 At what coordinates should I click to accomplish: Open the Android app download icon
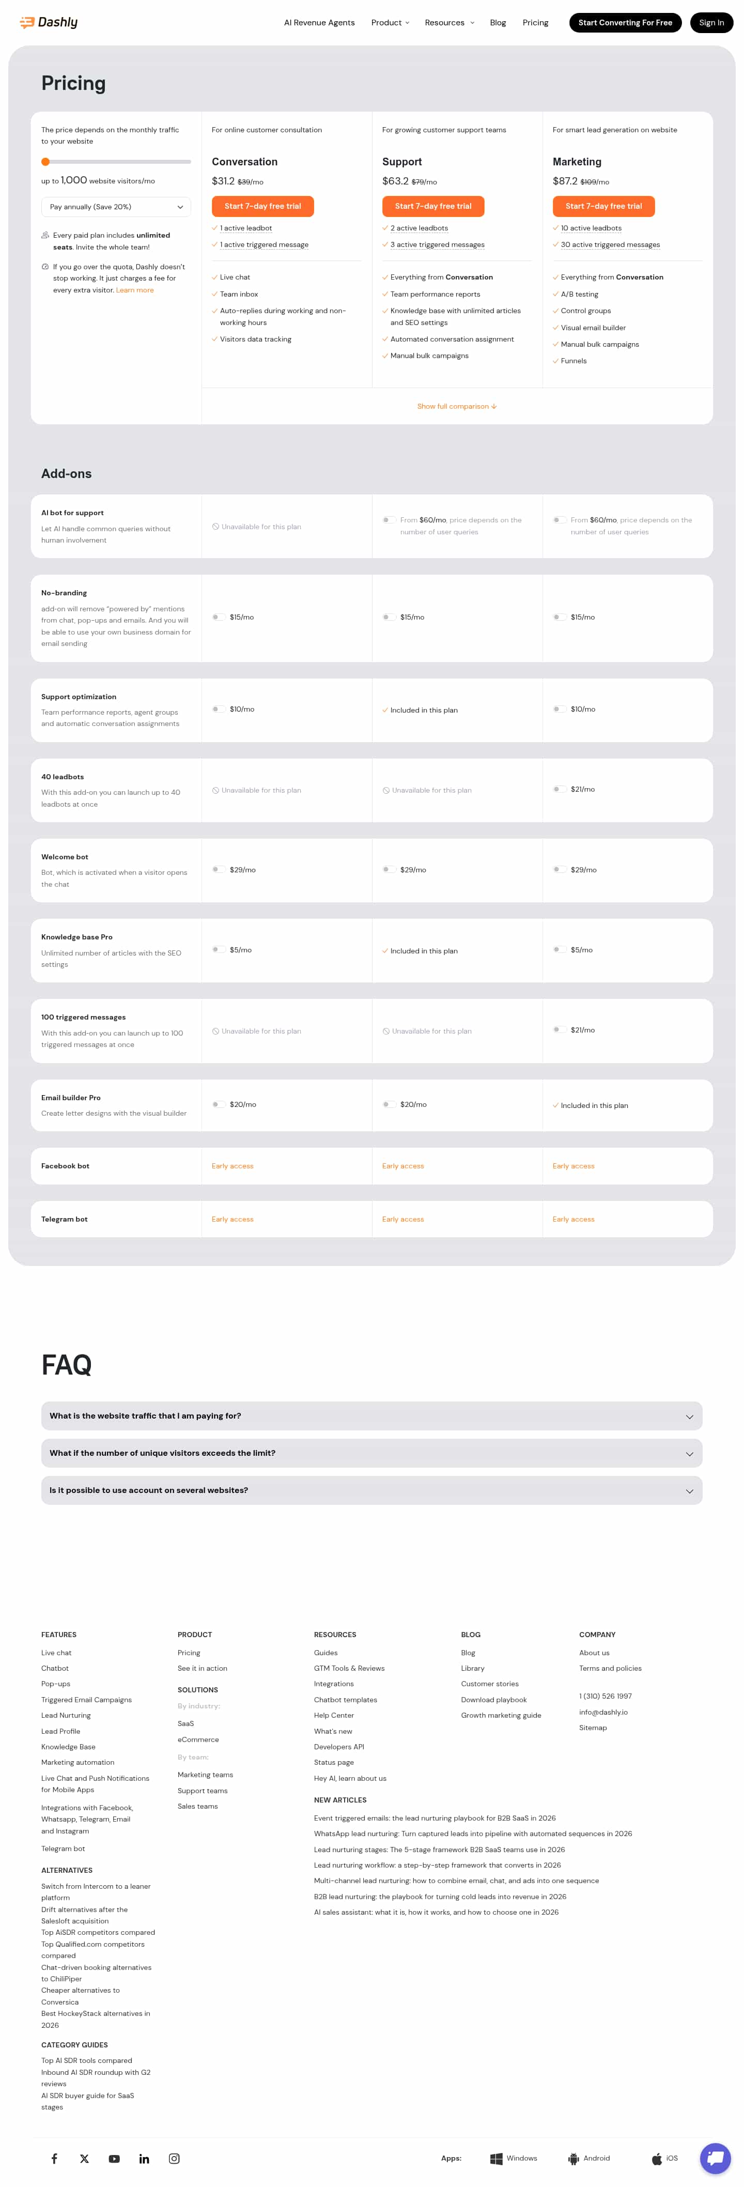pos(574,2158)
